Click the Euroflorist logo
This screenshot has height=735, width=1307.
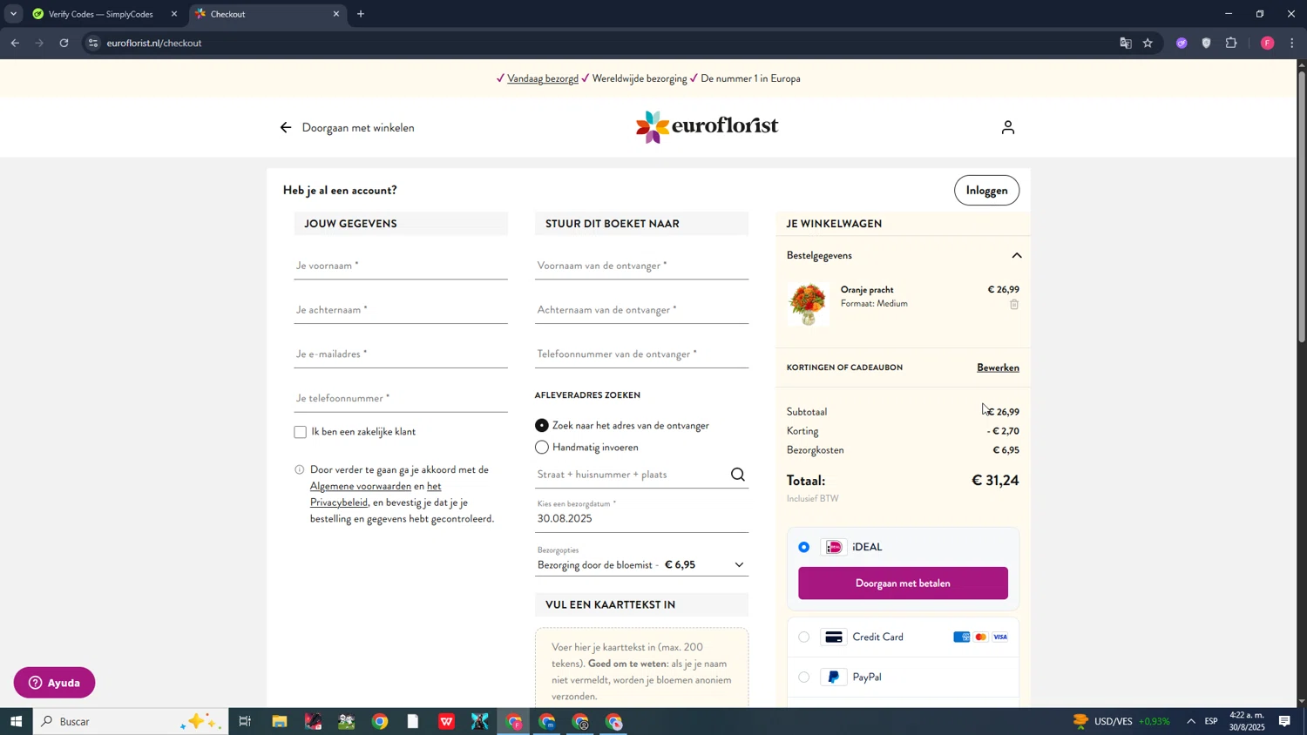707,127
